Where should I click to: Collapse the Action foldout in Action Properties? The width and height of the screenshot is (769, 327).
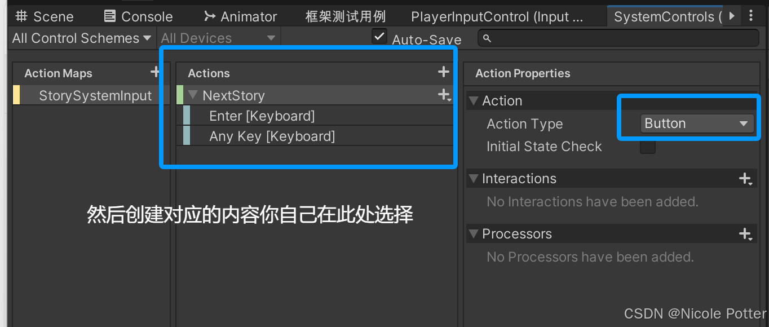(474, 100)
